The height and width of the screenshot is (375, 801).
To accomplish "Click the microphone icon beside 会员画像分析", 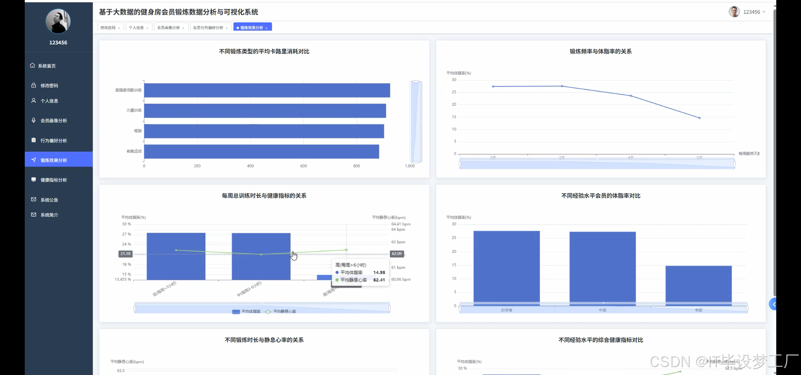I will (34, 120).
